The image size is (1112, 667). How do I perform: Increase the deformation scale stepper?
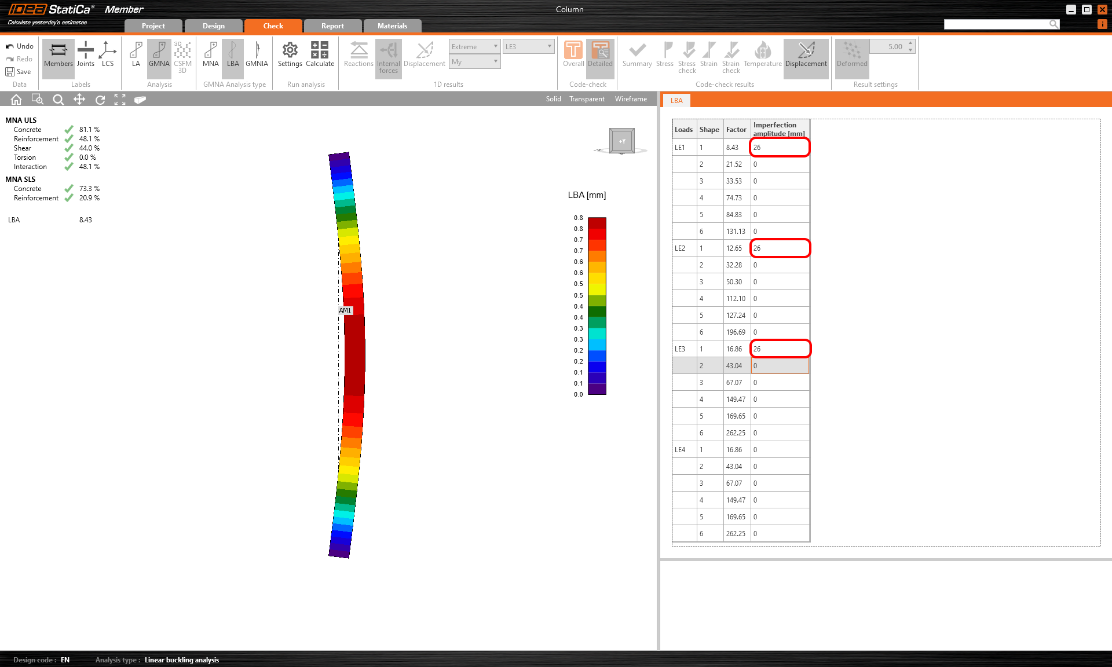[x=910, y=43]
